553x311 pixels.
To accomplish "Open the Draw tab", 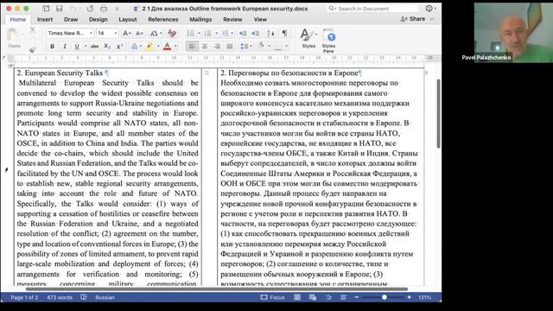I will (x=71, y=19).
